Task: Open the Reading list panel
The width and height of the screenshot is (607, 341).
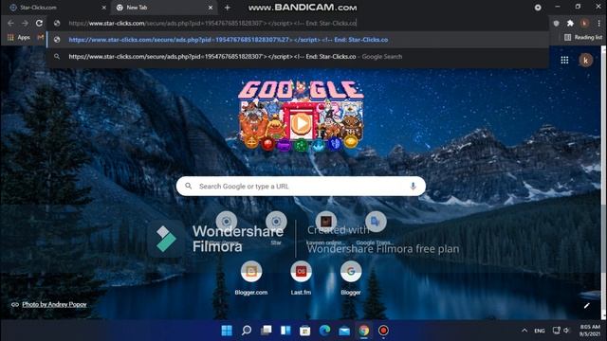Action: pos(583,38)
